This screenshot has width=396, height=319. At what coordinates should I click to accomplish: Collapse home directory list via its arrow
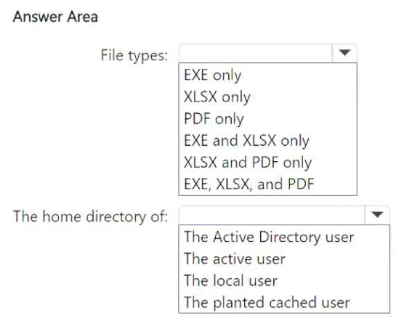tap(377, 215)
